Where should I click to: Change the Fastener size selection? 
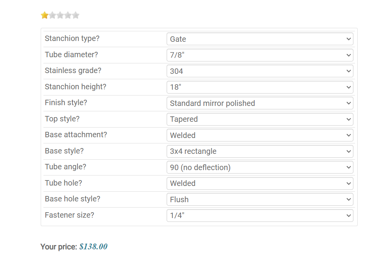click(x=260, y=216)
